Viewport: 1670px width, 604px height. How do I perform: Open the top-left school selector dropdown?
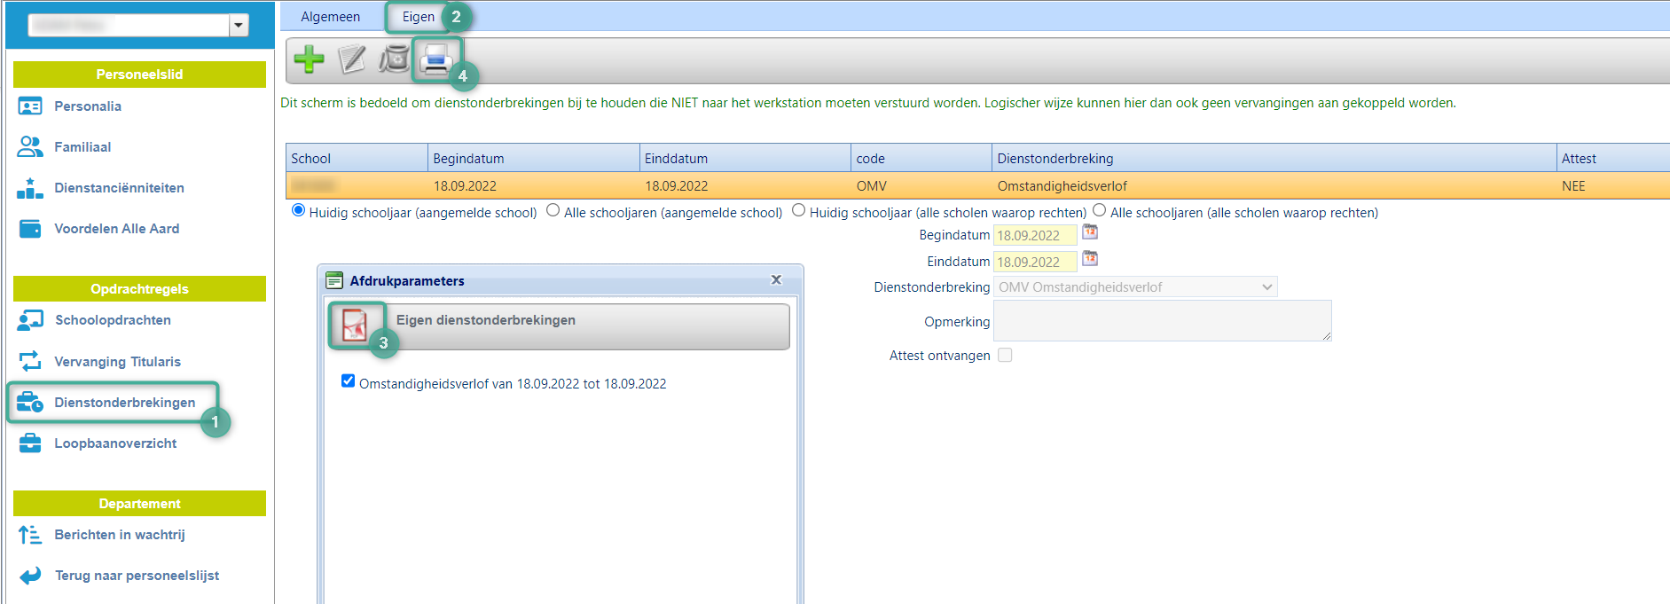tap(238, 26)
